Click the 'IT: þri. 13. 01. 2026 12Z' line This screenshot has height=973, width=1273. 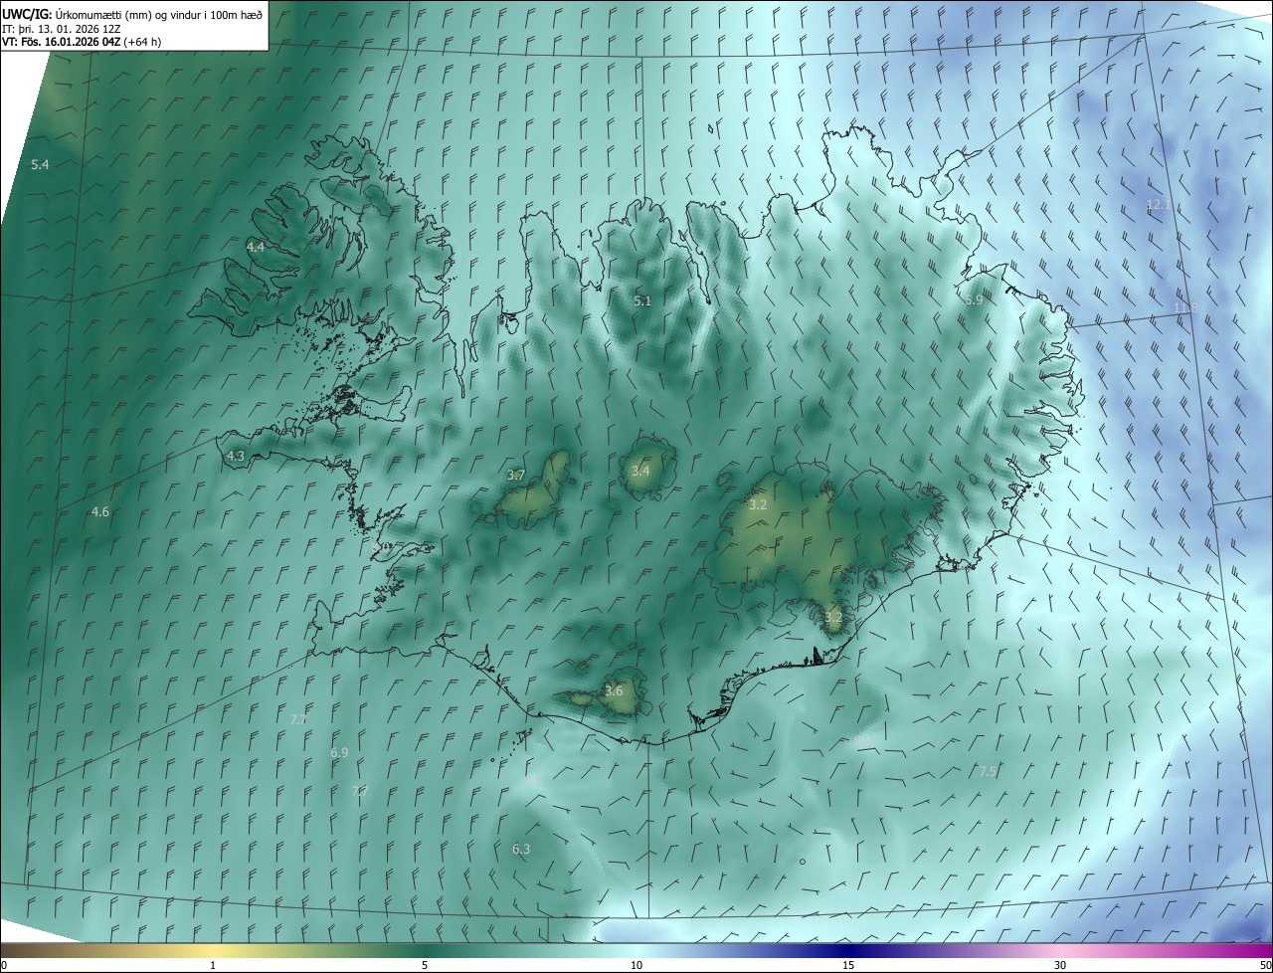point(62,29)
